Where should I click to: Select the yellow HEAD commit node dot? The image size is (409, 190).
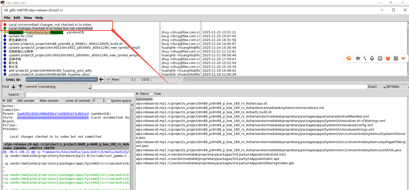pyautogui.click(x=5, y=32)
